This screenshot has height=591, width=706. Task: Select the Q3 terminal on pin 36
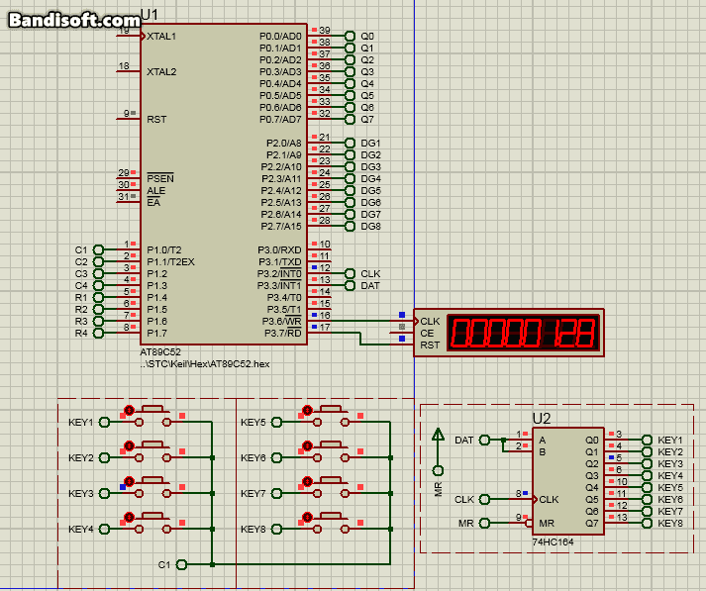tap(350, 71)
